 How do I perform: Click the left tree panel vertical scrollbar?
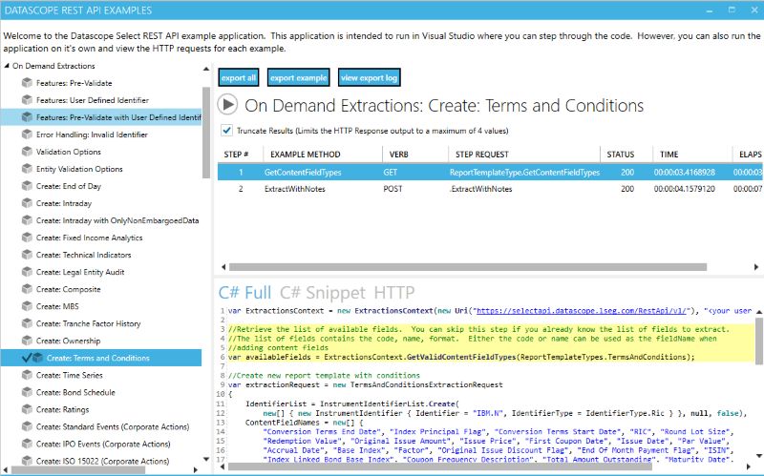tap(206, 134)
